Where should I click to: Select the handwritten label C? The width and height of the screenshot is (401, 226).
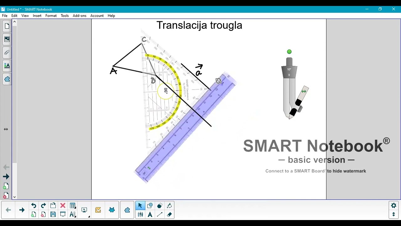[x=144, y=39]
